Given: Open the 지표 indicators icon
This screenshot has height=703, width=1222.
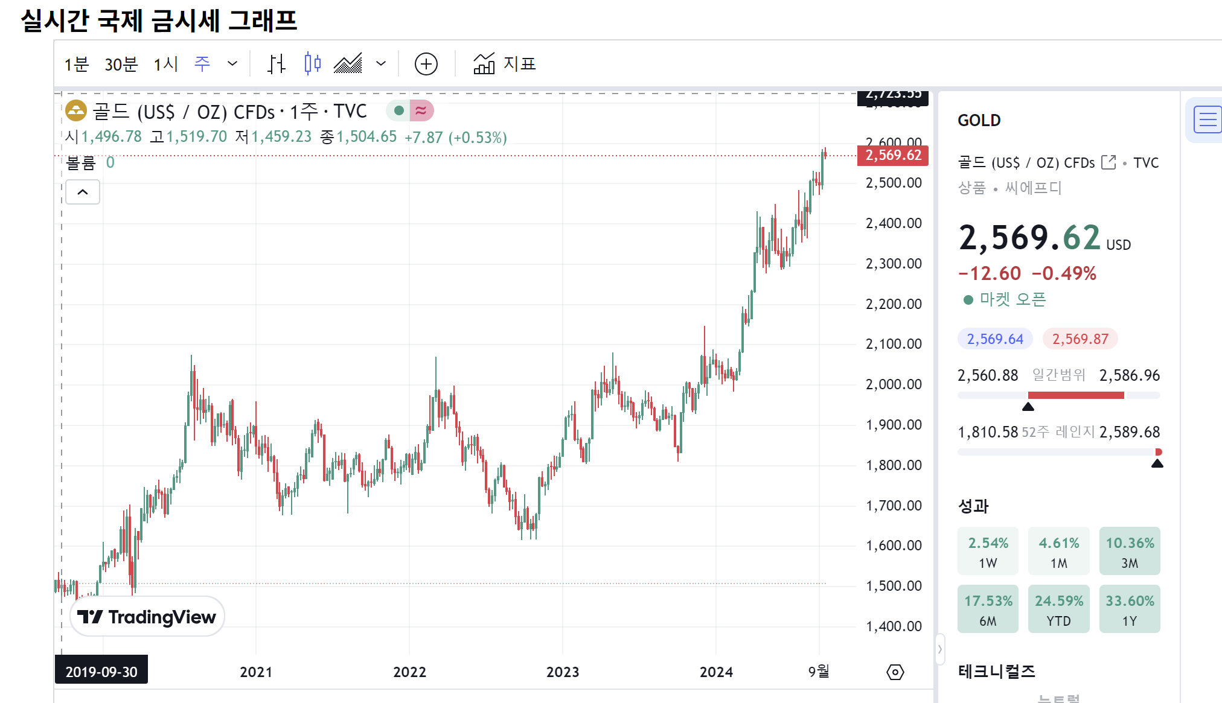Looking at the screenshot, I should (x=484, y=63).
